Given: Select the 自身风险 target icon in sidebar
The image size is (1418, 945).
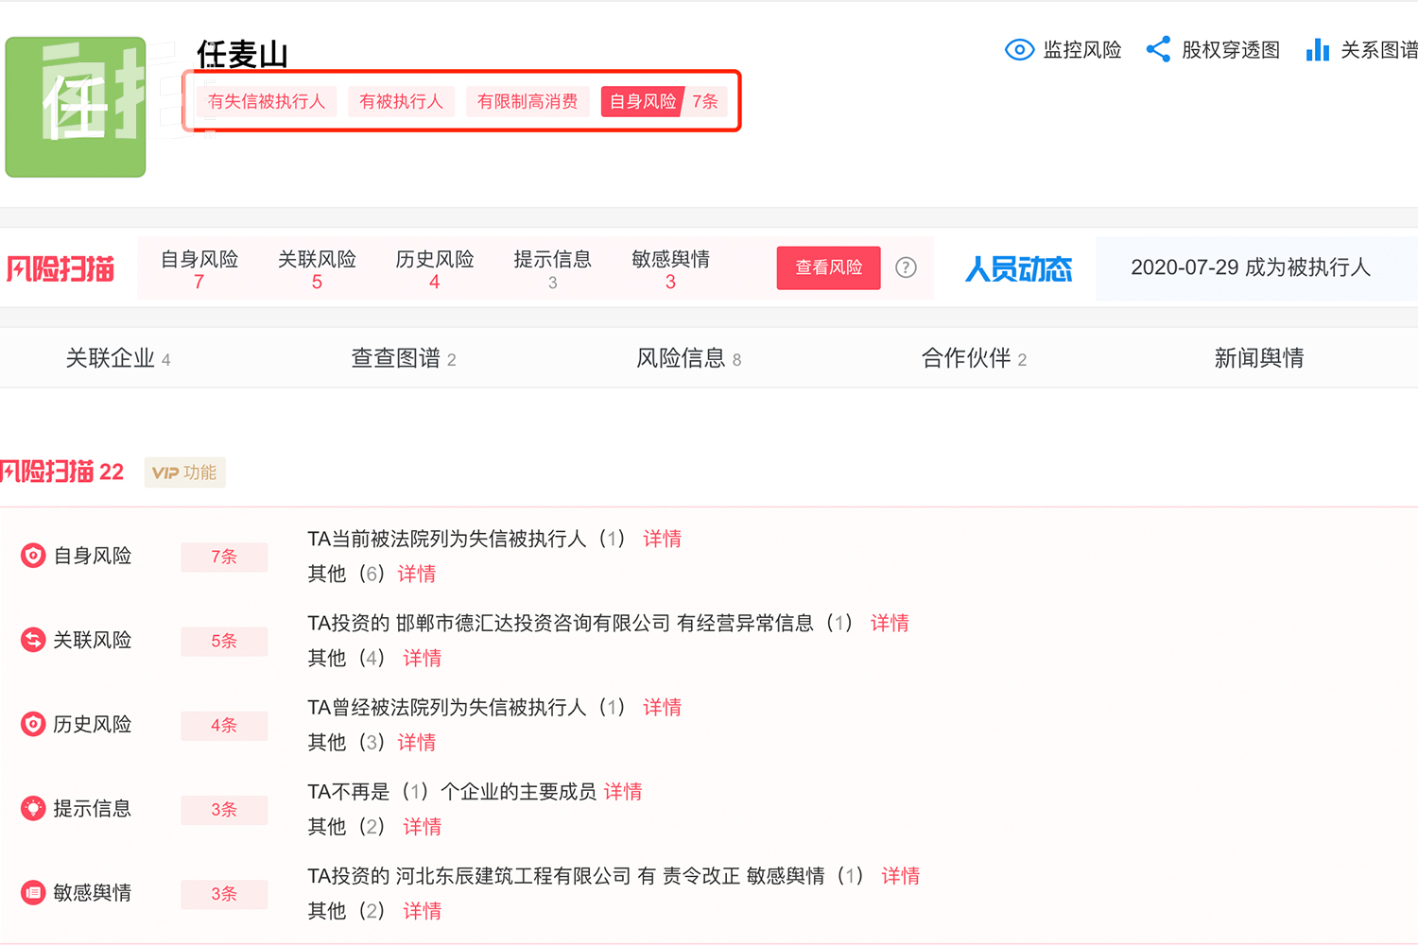Looking at the screenshot, I should (x=32, y=556).
